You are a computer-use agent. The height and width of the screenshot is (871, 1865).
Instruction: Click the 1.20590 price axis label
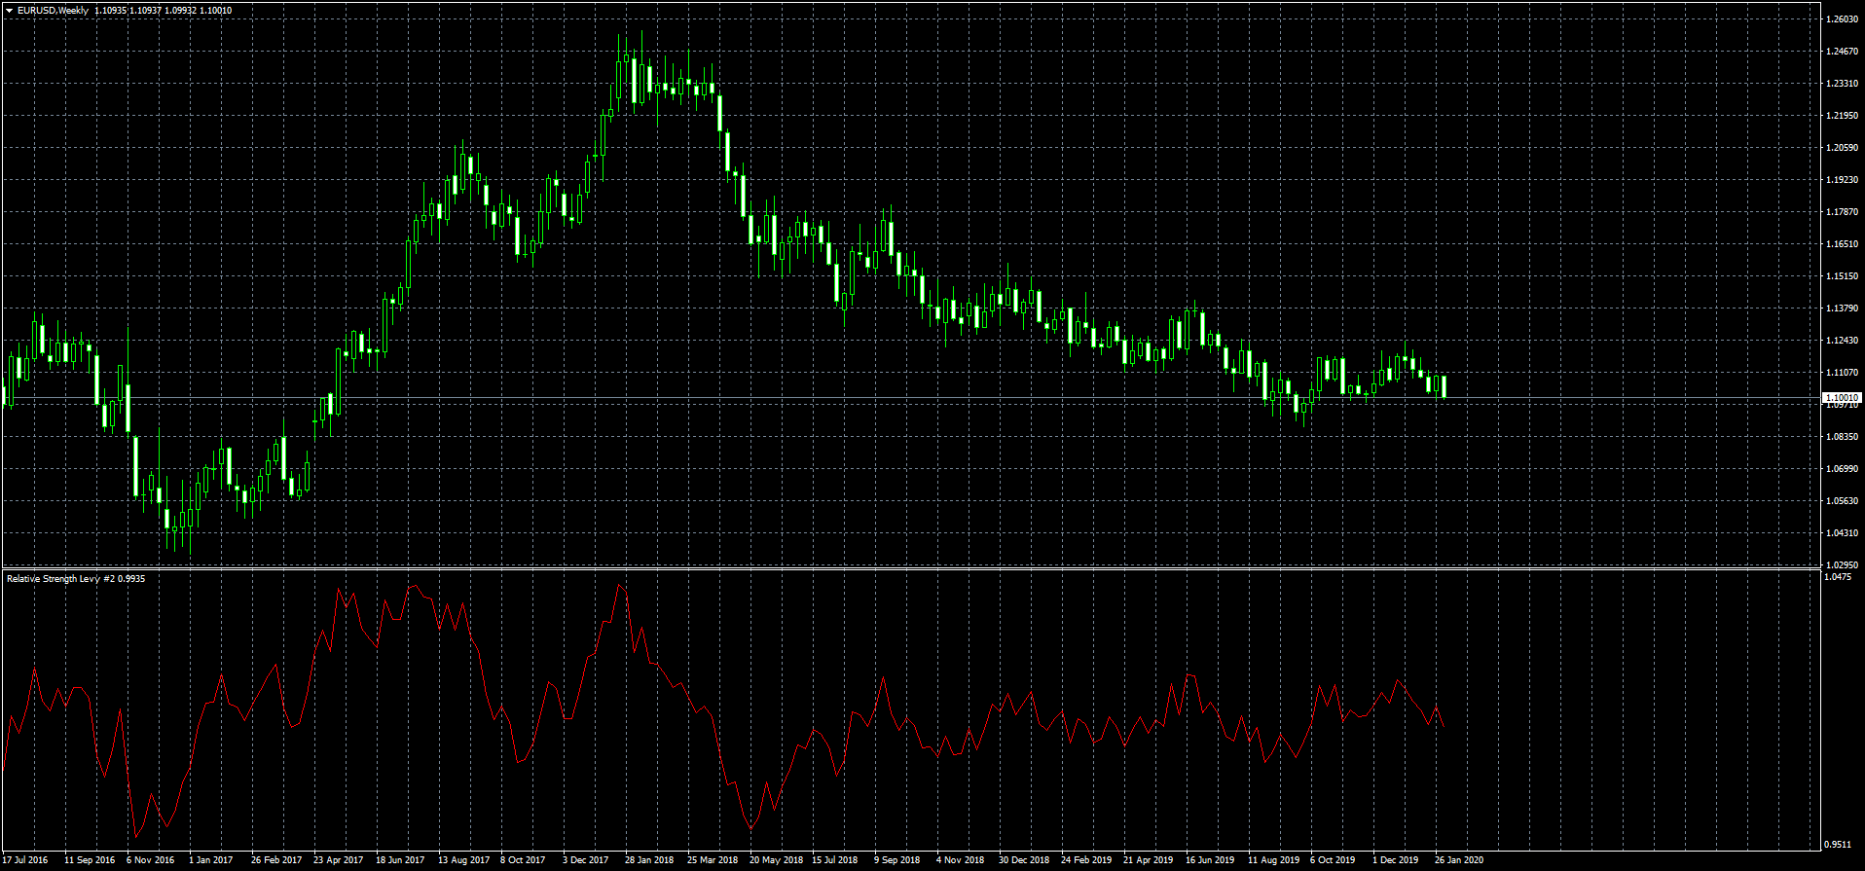1843,148
